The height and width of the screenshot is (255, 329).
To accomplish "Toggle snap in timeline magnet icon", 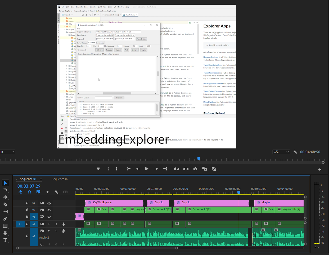I will point(29,192).
